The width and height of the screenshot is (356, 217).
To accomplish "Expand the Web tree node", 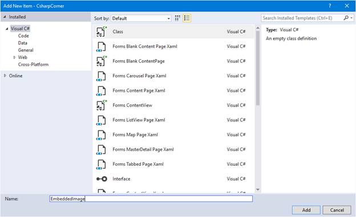I will click(14, 58).
